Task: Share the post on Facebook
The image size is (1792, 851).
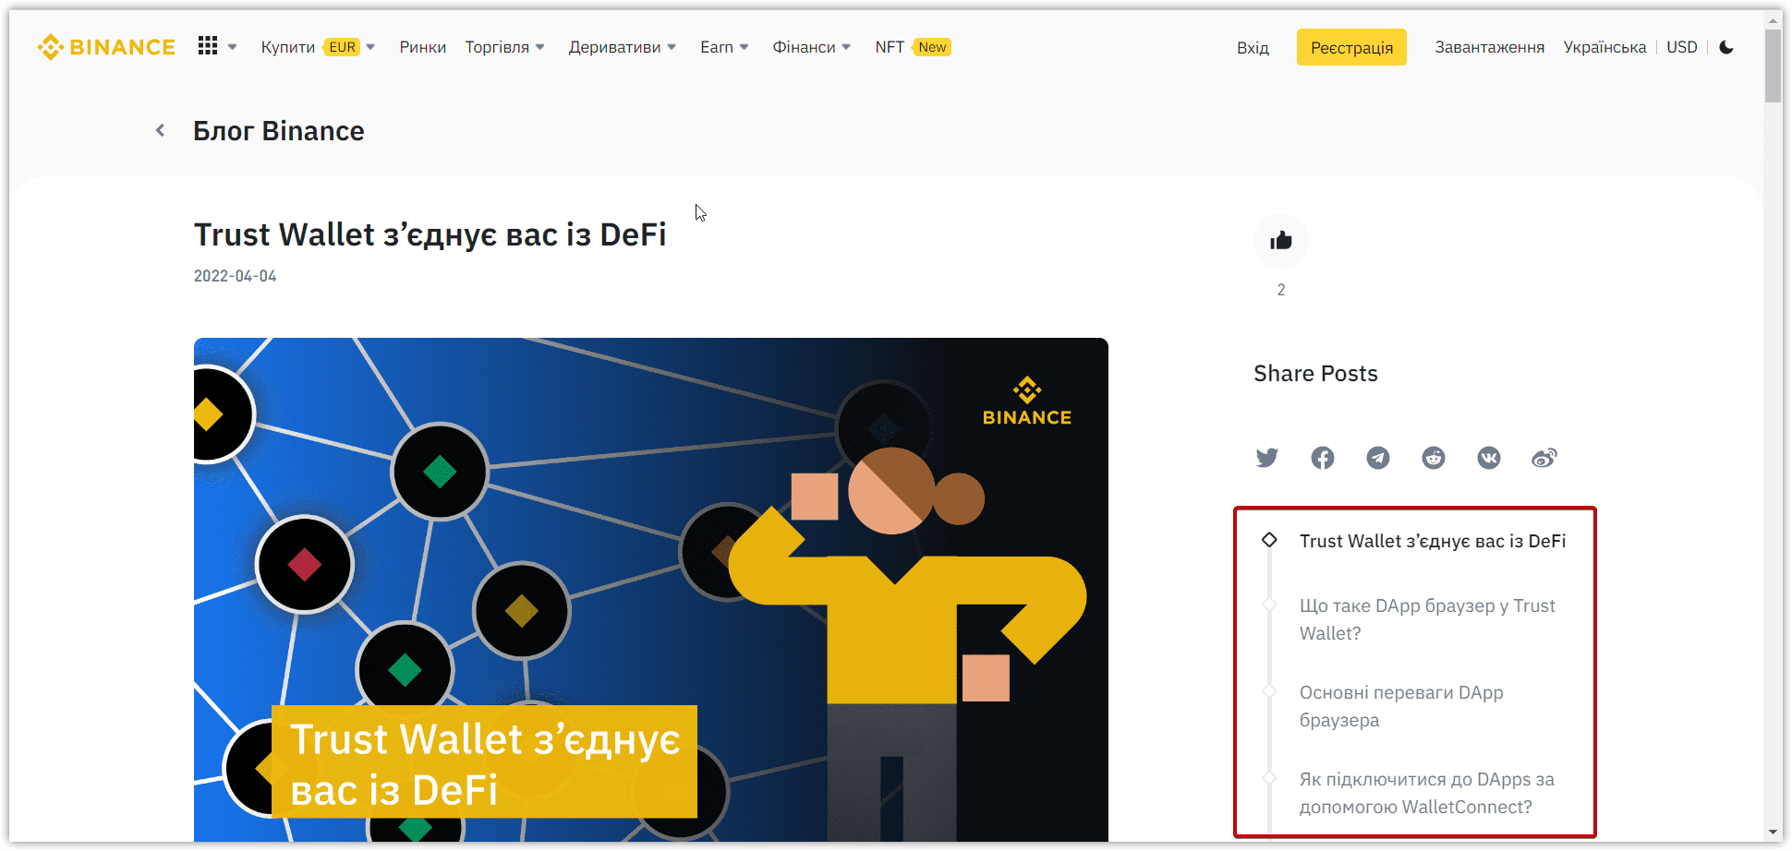Action: pyautogui.click(x=1323, y=458)
